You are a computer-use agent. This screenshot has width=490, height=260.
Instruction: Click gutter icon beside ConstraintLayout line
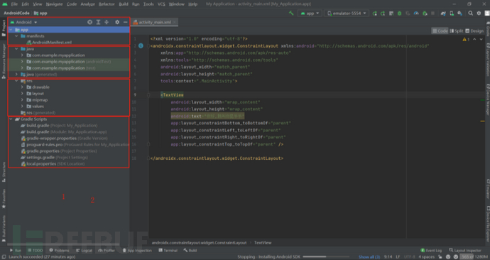(141, 46)
